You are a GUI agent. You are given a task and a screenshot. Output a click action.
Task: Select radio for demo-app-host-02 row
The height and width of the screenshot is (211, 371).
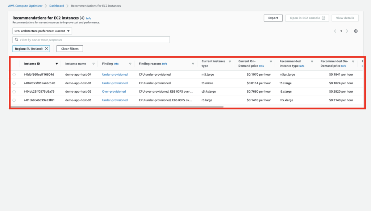[14, 92]
